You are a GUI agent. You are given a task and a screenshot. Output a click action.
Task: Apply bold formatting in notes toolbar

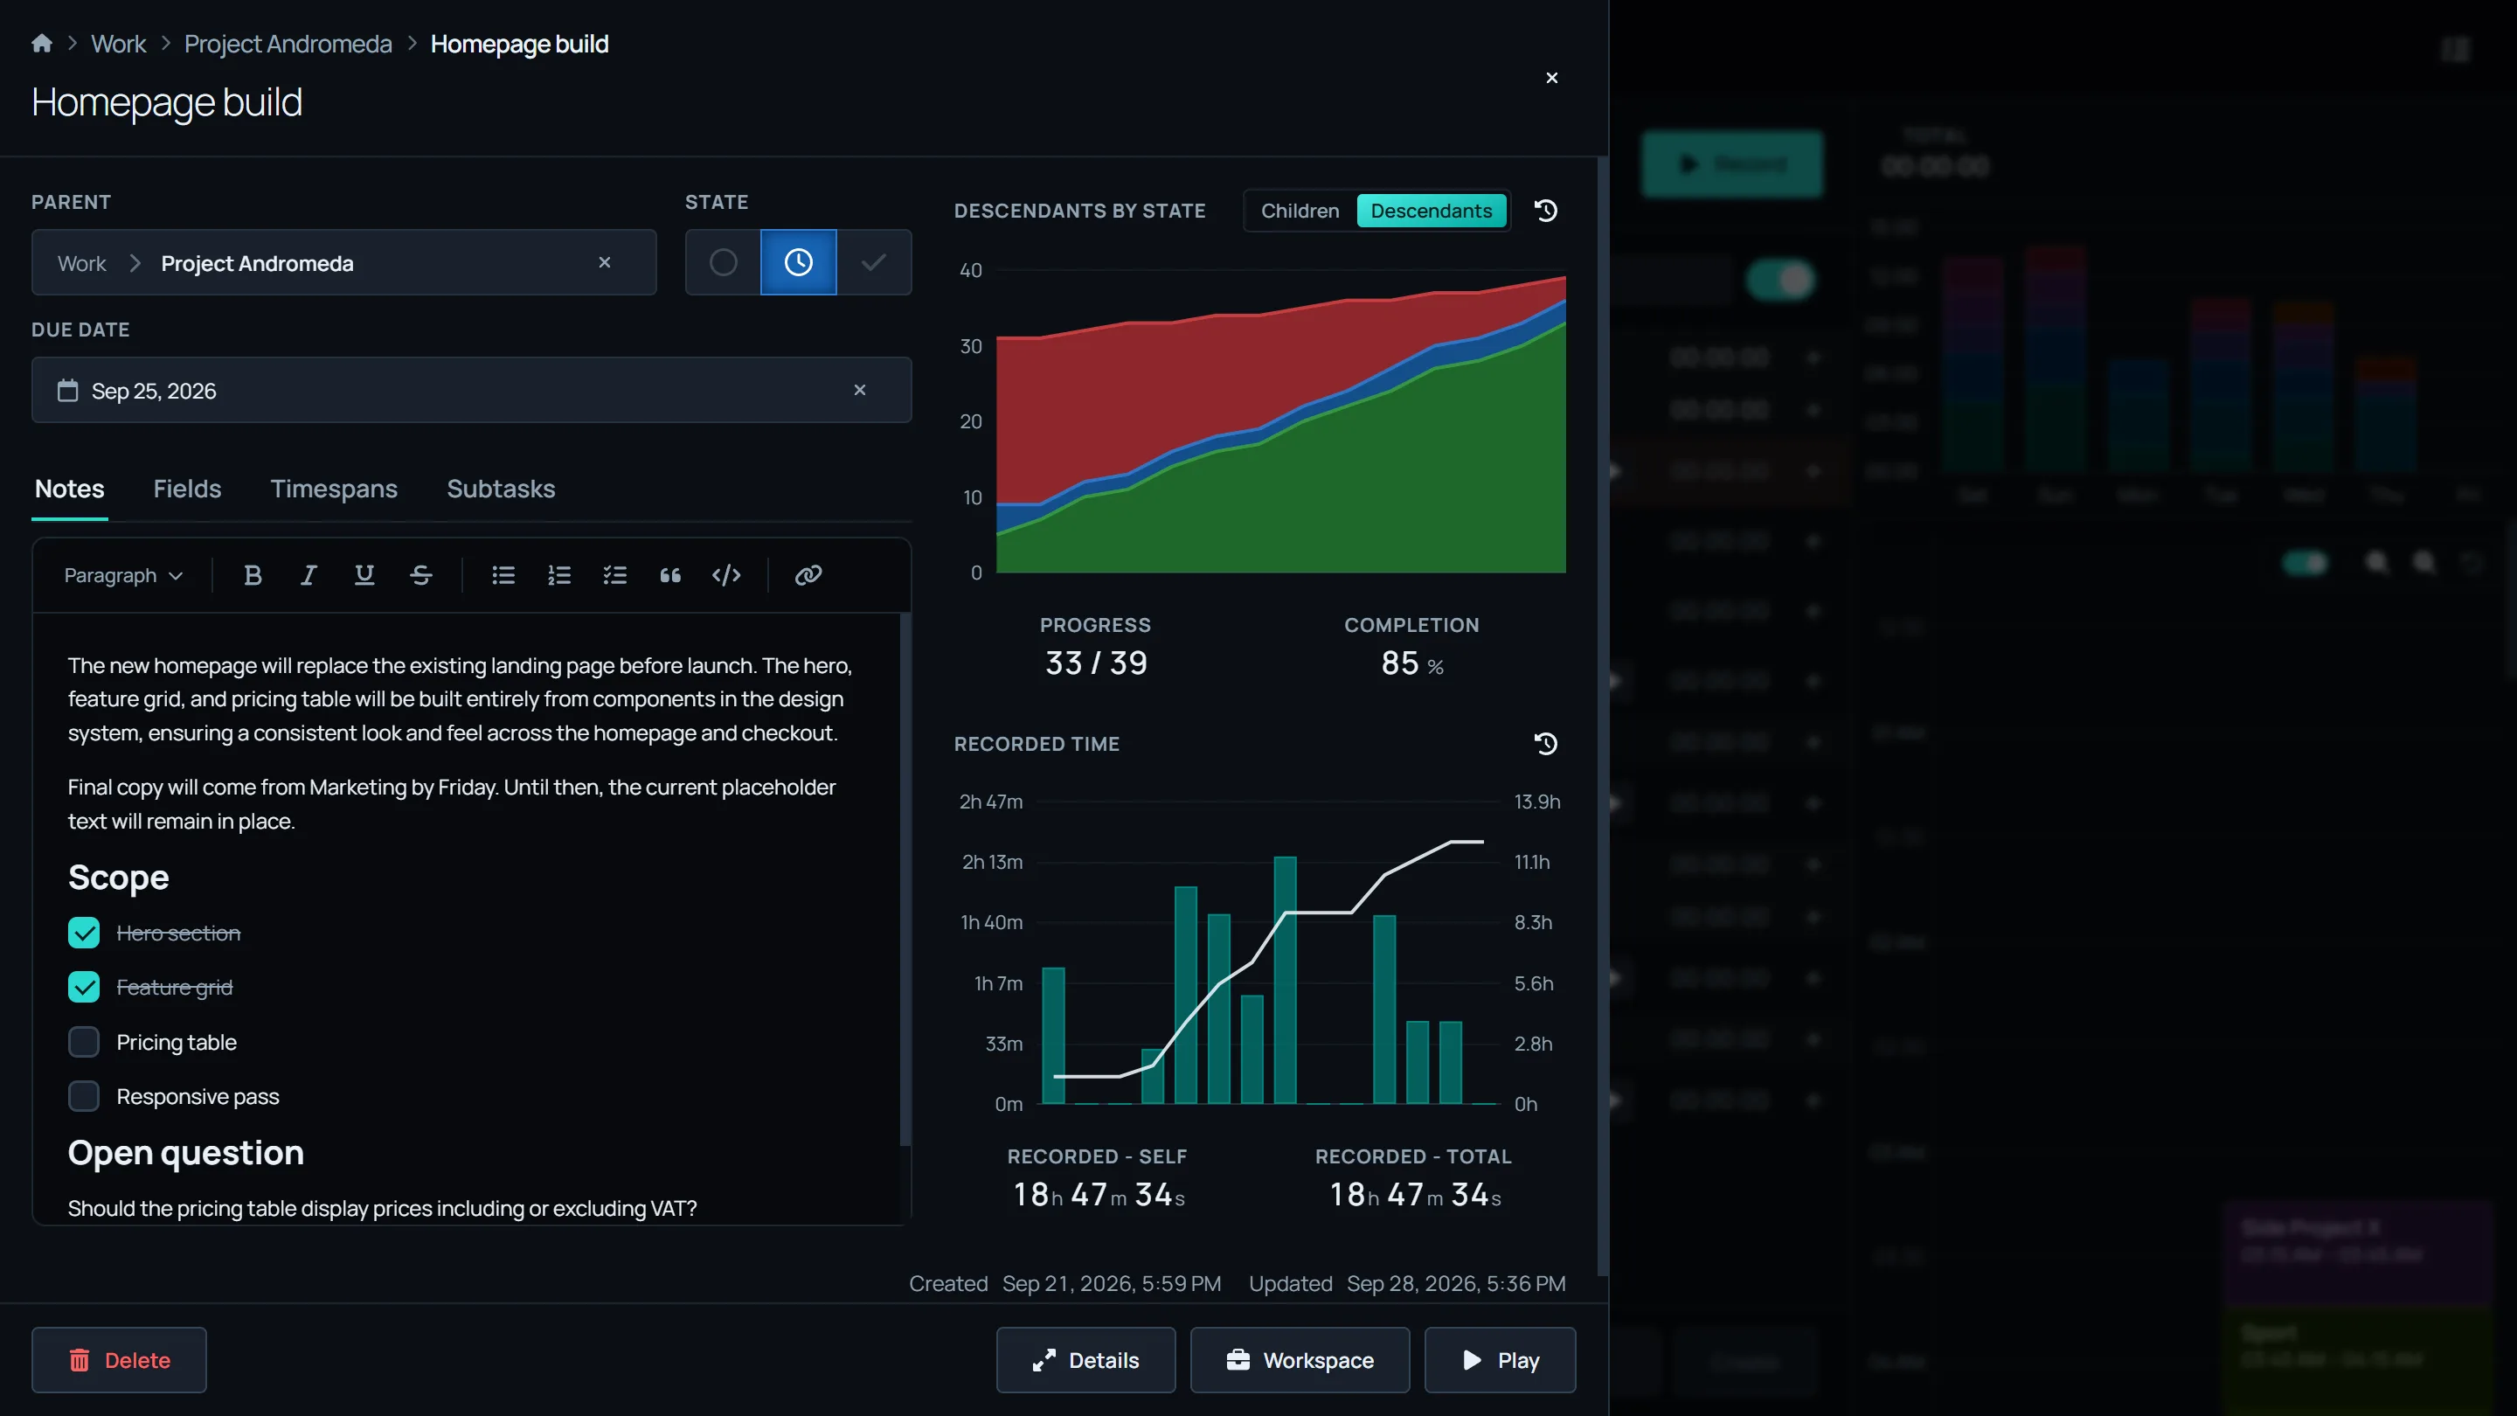coord(252,574)
